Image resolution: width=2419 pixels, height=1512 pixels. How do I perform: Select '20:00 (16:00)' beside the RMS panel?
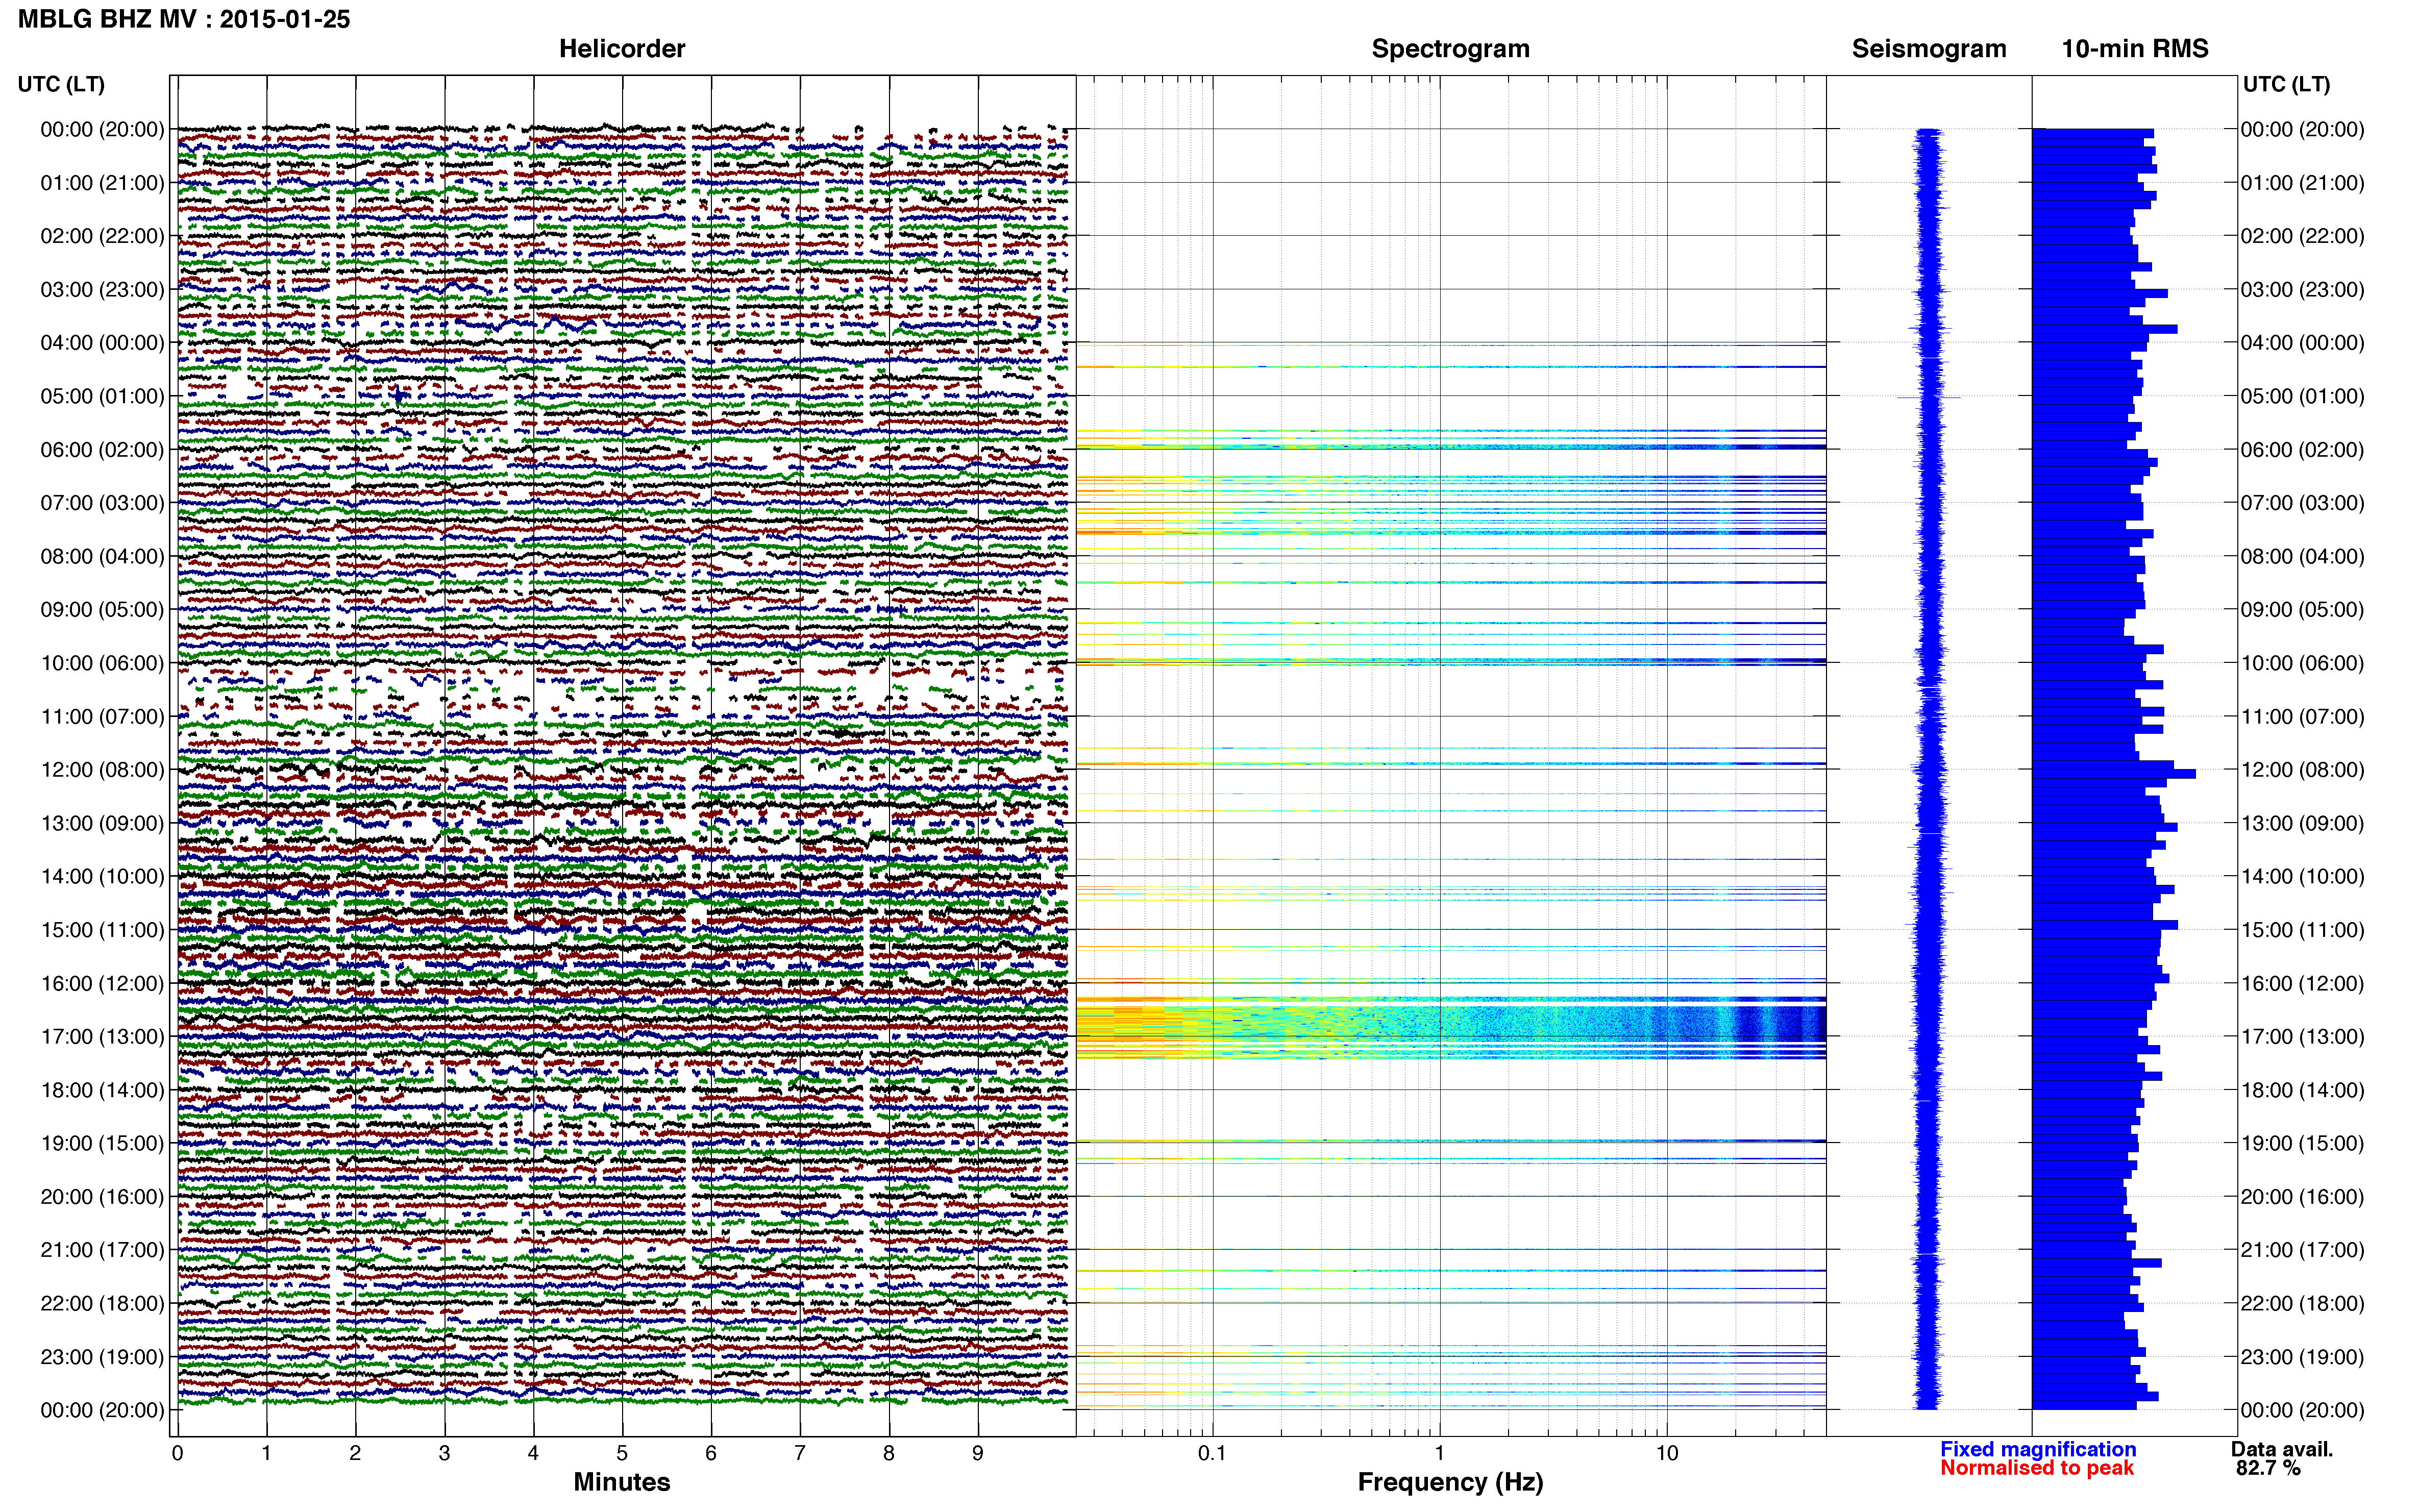click(2302, 1197)
